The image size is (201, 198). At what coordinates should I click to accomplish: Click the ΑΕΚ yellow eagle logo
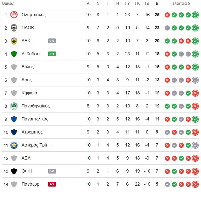coord(14,41)
